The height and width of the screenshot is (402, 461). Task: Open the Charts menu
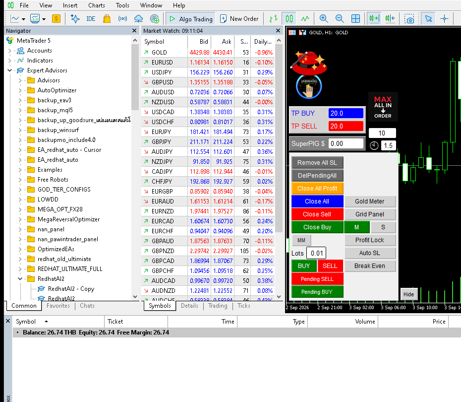(97, 5)
